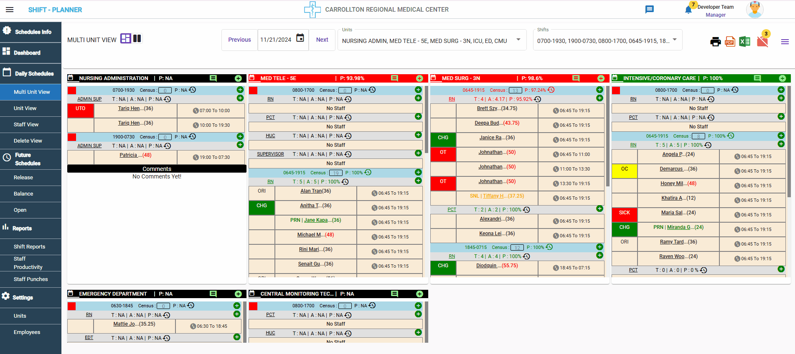795x354 pixels.
Task: Open Nursing Administration comment icon
Action: 213,78
